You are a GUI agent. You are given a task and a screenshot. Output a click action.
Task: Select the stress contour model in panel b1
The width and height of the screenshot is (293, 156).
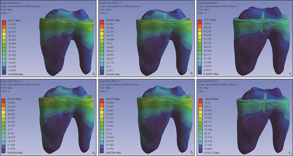164,42
